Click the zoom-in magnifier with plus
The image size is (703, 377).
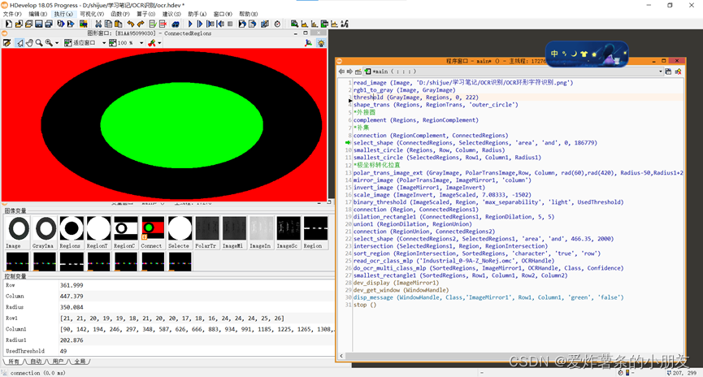49,42
